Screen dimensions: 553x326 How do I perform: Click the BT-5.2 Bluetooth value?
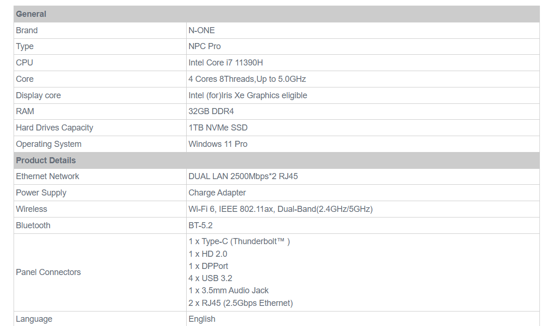[x=201, y=225]
